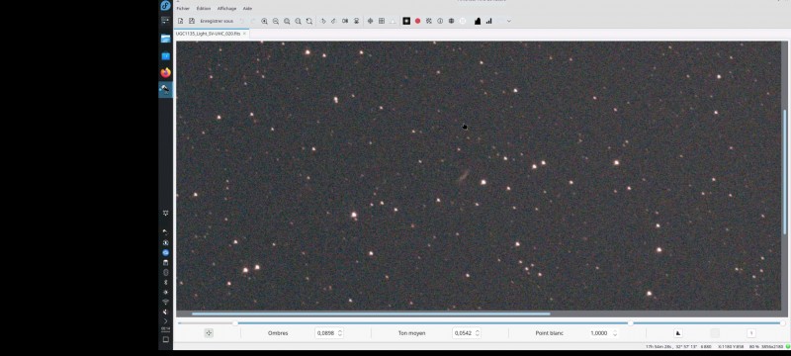Click the Ombres value field

326,333
